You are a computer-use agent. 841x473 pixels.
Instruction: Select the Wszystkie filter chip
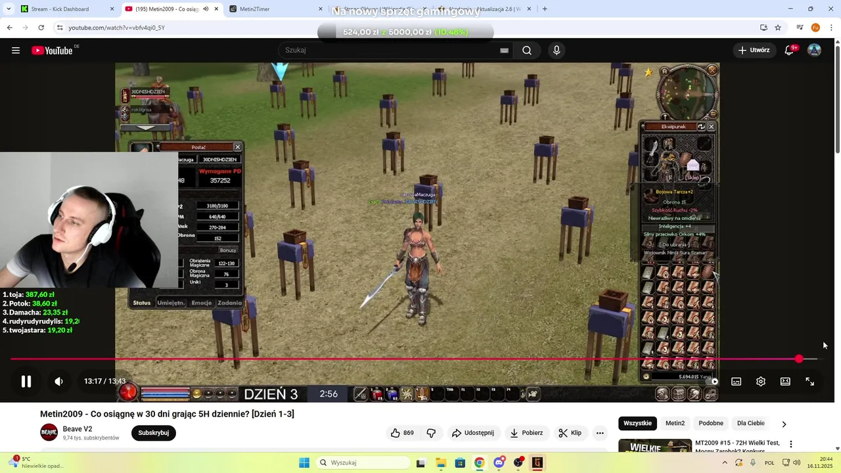[x=637, y=424]
